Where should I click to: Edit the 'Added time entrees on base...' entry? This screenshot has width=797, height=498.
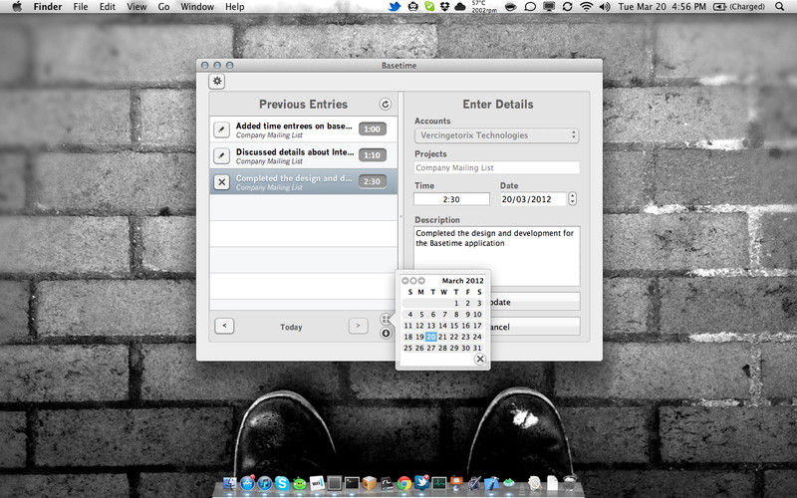(x=221, y=129)
